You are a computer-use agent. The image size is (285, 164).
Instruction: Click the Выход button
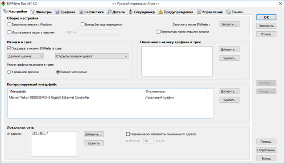point(266,158)
